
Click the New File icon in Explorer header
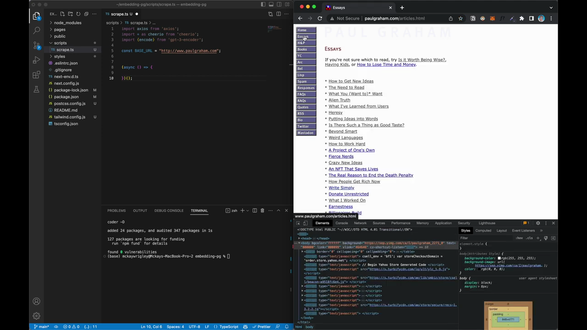[x=62, y=14]
